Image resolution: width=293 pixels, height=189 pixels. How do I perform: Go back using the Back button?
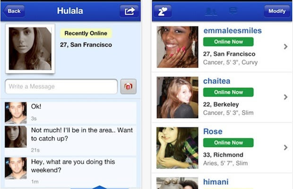coord(14,11)
